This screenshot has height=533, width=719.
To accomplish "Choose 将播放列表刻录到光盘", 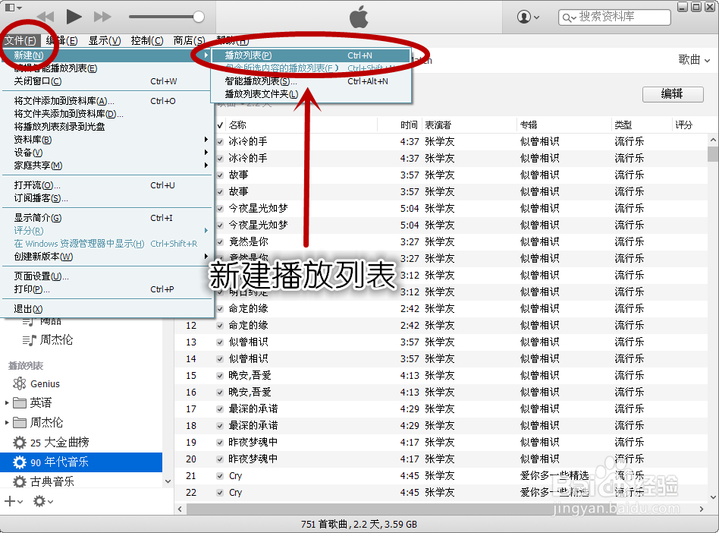I will (x=107, y=127).
